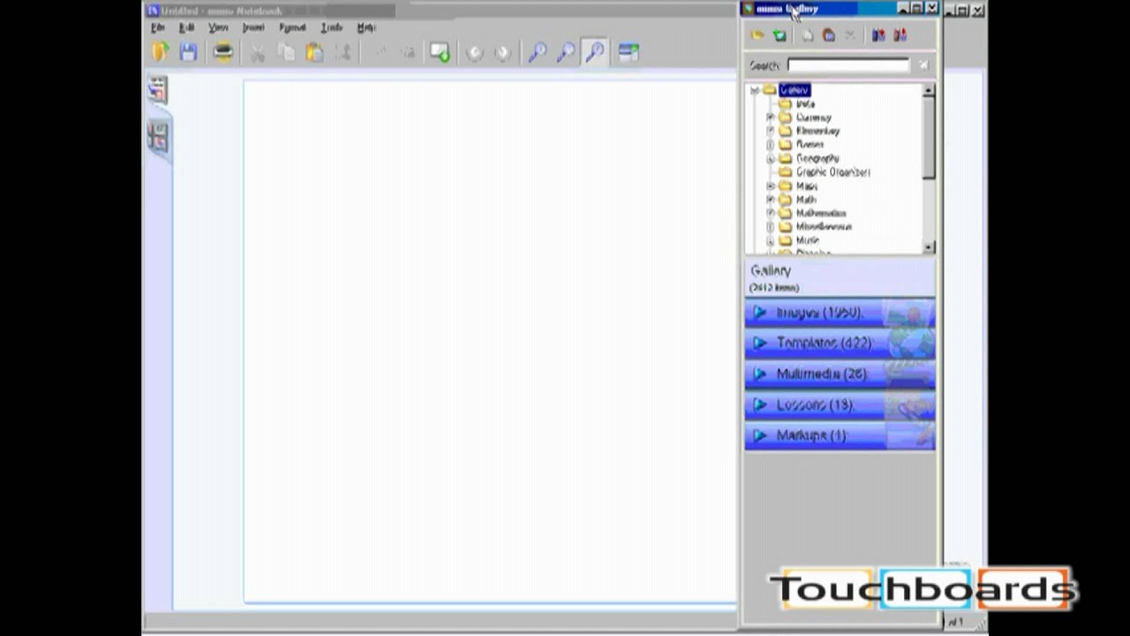
Task: Click the Redo arrow icon
Action: pyautogui.click(x=408, y=54)
